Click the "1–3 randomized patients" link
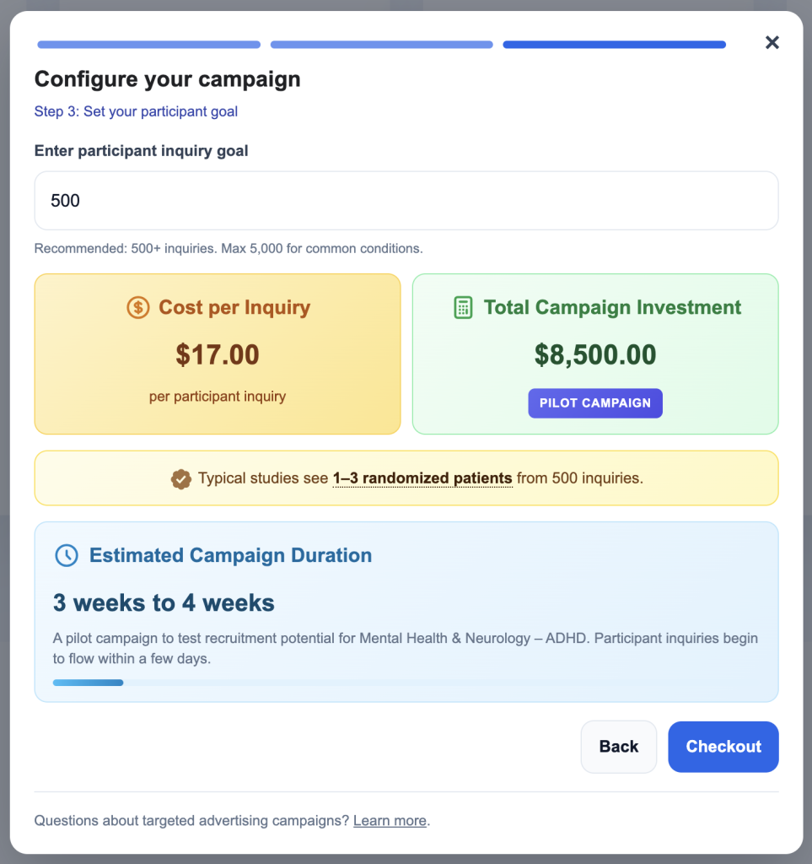 pyautogui.click(x=422, y=478)
